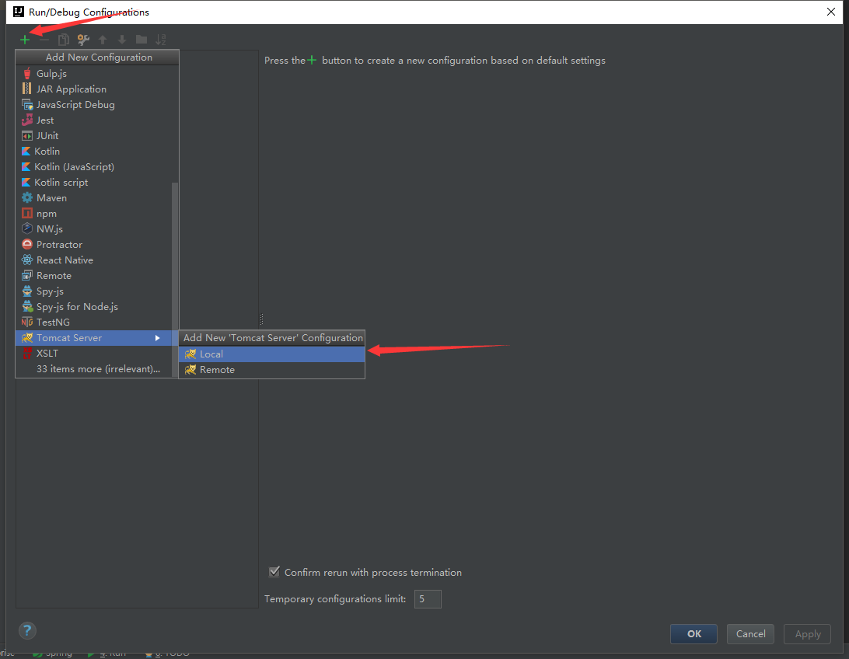The width and height of the screenshot is (849, 659).
Task: Click the Protractor red circle icon
Action: pos(27,245)
